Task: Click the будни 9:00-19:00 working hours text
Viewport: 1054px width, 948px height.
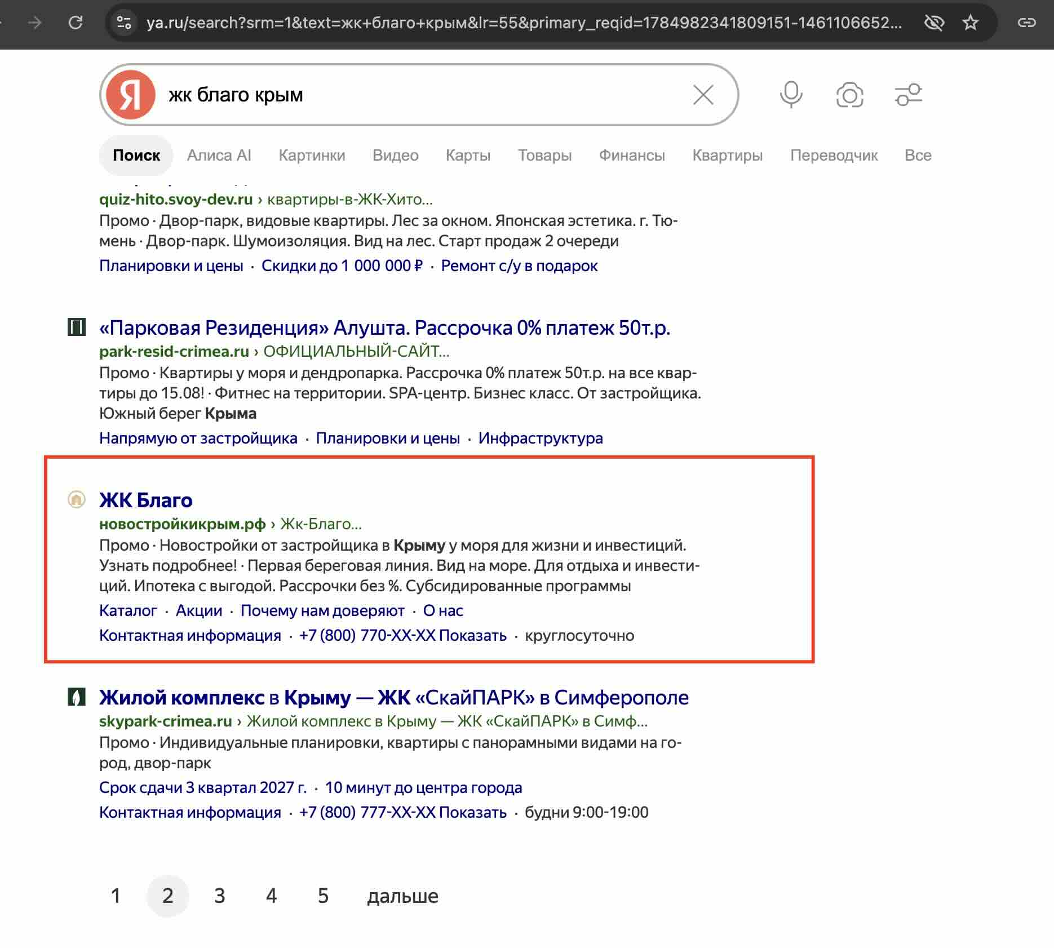Action: (587, 812)
